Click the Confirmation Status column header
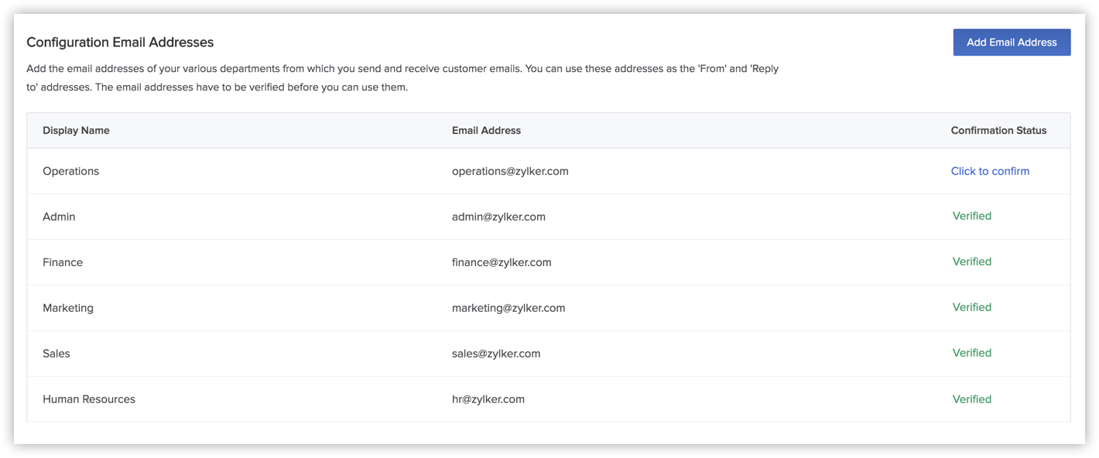 (998, 131)
